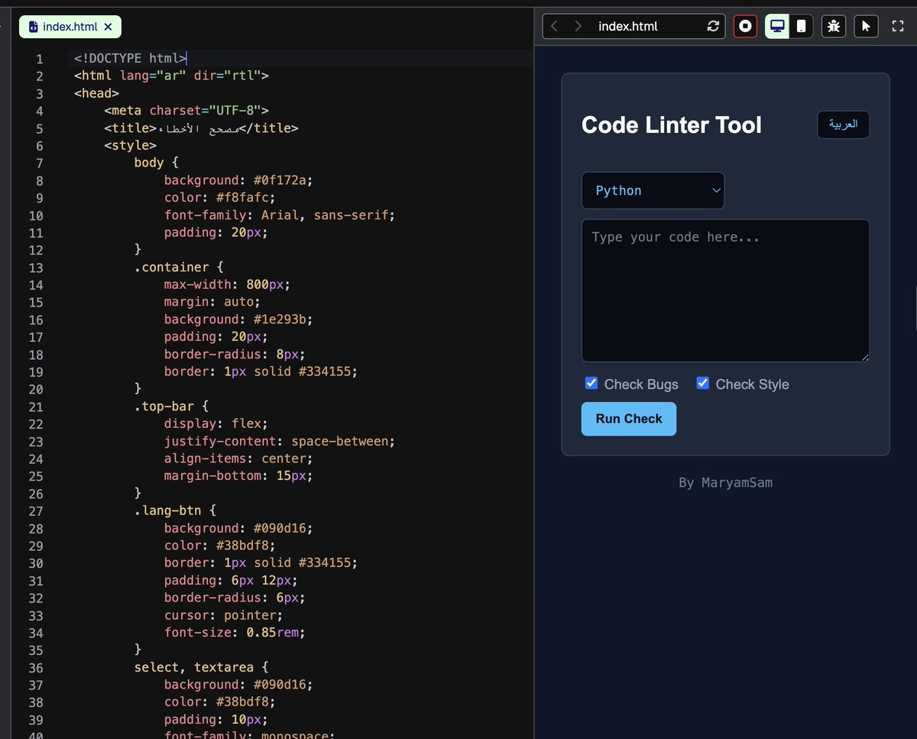Viewport: 917px width, 739px height.
Task: Click the Run Check button
Action: (x=629, y=419)
